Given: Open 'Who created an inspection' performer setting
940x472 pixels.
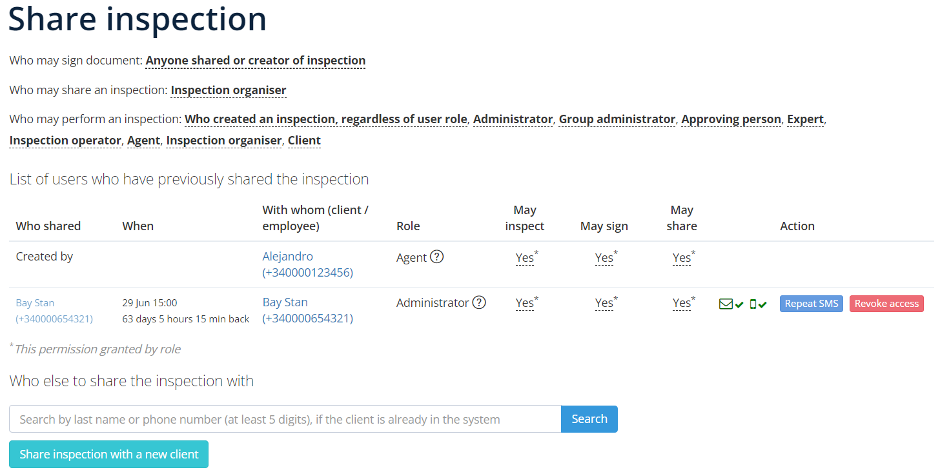Looking at the screenshot, I should (x=326, y=119).
